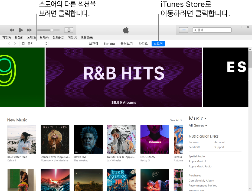Open Dawn FM album cover
Image resolution: width=252 pixels, height=191 pixels.
point(89,139)
